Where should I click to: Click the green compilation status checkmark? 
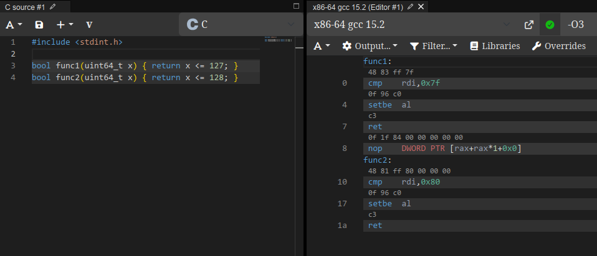tap(550, 25)
